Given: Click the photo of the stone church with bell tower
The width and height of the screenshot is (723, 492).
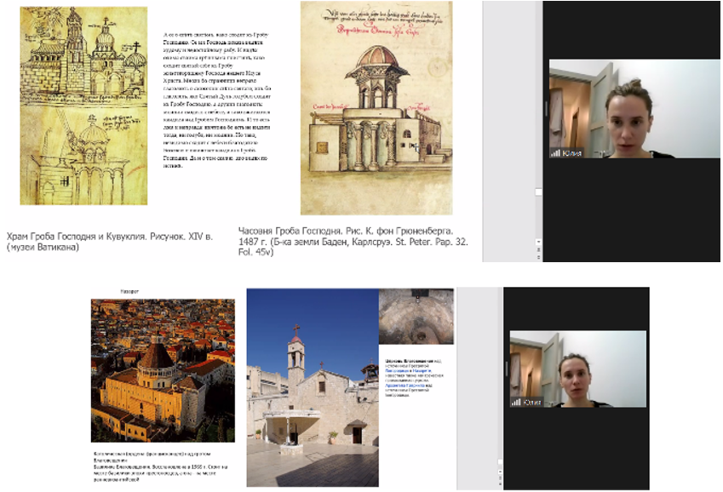Looking at the screenshot, I should coord(313,387).
